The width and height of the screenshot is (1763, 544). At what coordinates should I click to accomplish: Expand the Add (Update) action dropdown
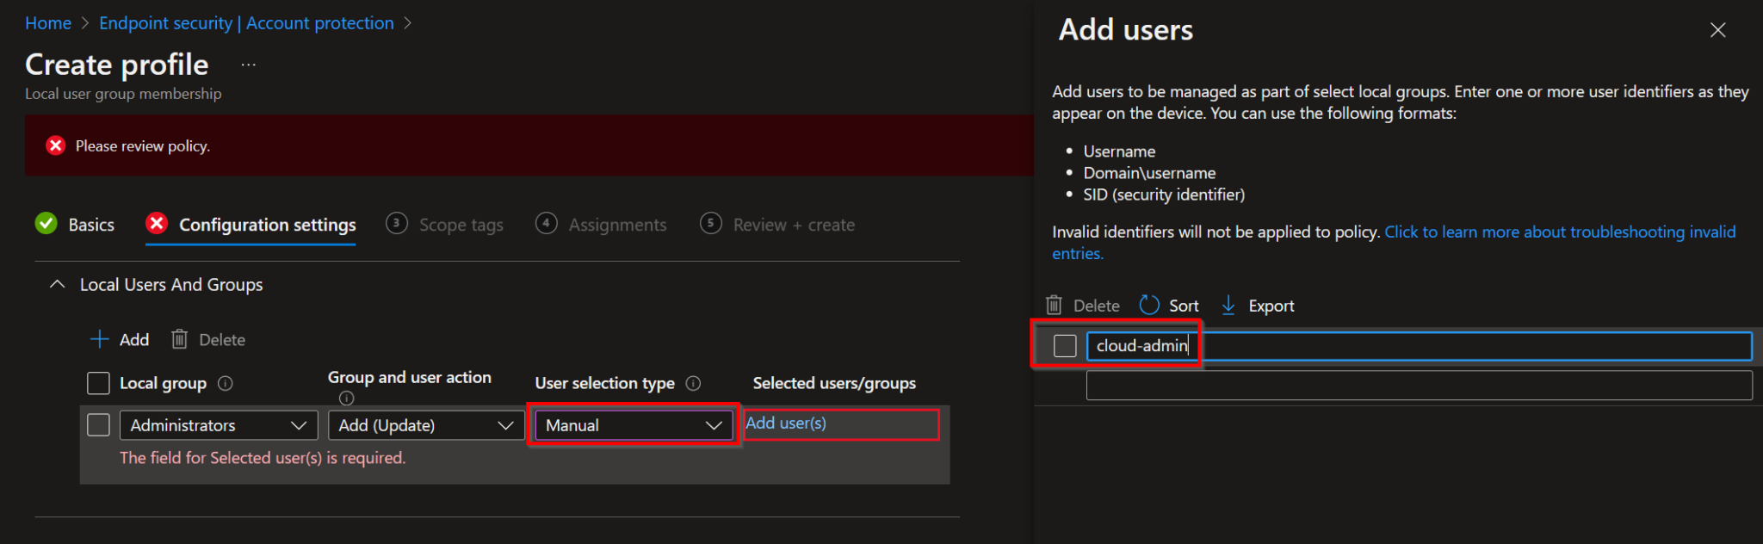[425, 425]
